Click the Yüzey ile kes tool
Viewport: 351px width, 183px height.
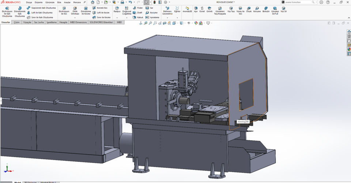coord(241,11)
